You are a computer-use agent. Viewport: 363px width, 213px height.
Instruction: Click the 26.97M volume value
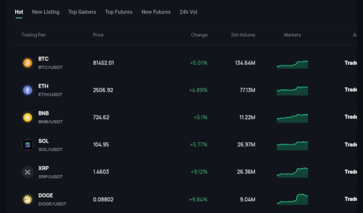247,145
